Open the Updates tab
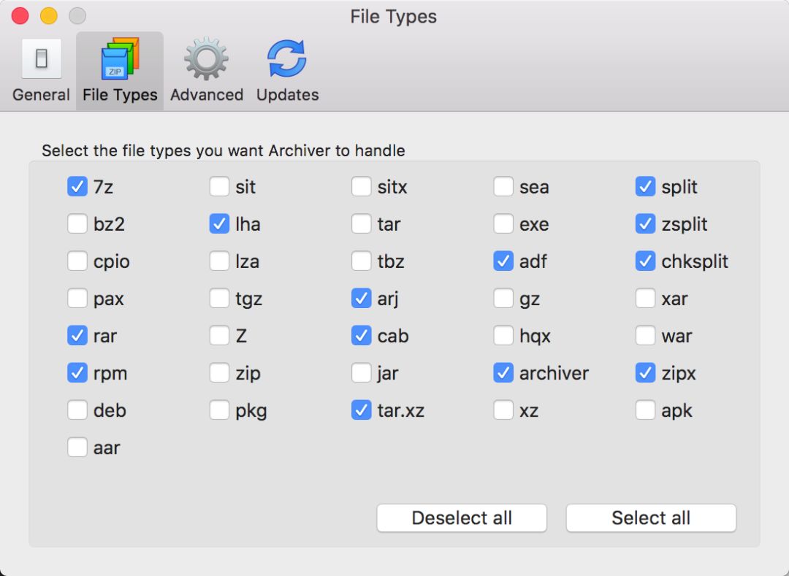 tap(287, 70)
